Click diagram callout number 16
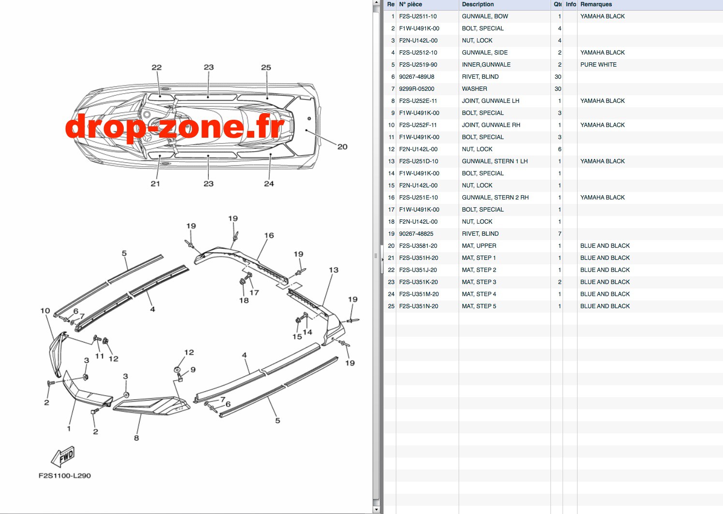Screen dimensions: 723x514 [x=269, y=235]
